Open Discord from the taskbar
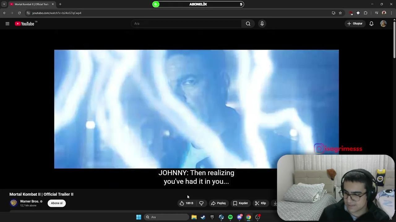The width and height of the screenshot is (396, 222). 239,217
